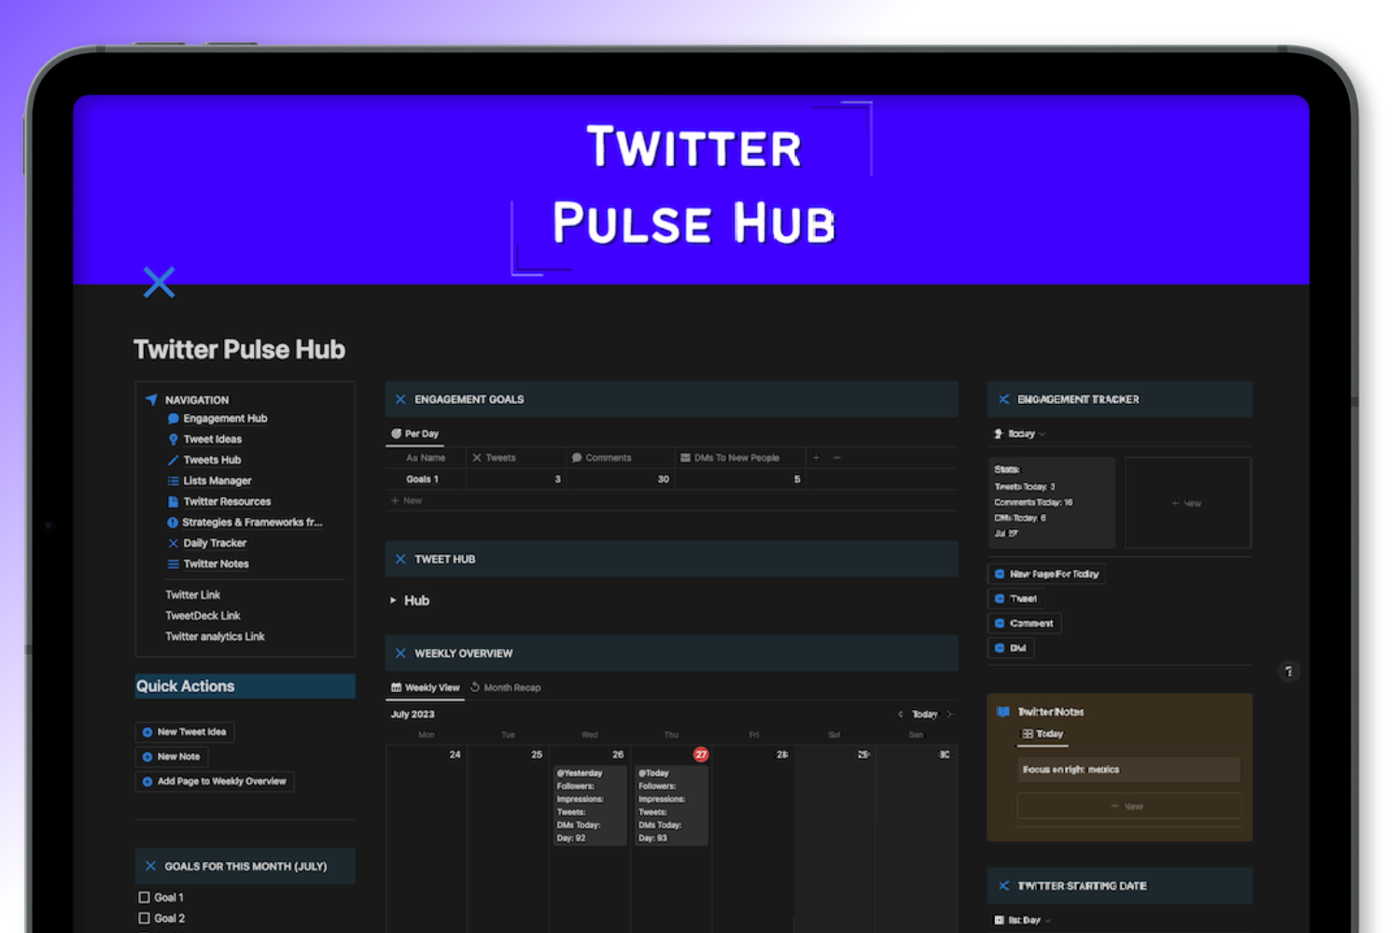This screenshot has width=1400, height=933.
Task: Open the Engagement Hub speech bubble icon
Action: point(173,418)
